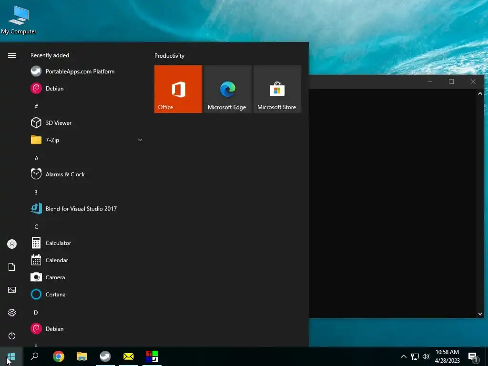Click the D letter header
The width and height of the screenshot is (488, 366).
36,313
